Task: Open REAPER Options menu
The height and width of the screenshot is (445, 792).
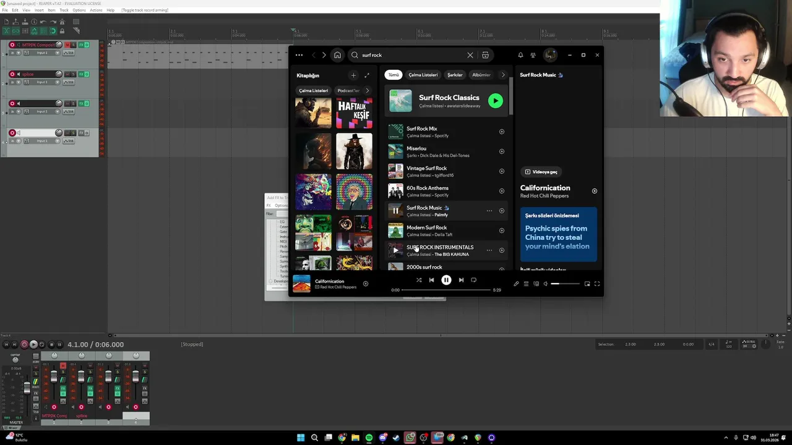Action: pyautogui.click(x=79, y=11)
